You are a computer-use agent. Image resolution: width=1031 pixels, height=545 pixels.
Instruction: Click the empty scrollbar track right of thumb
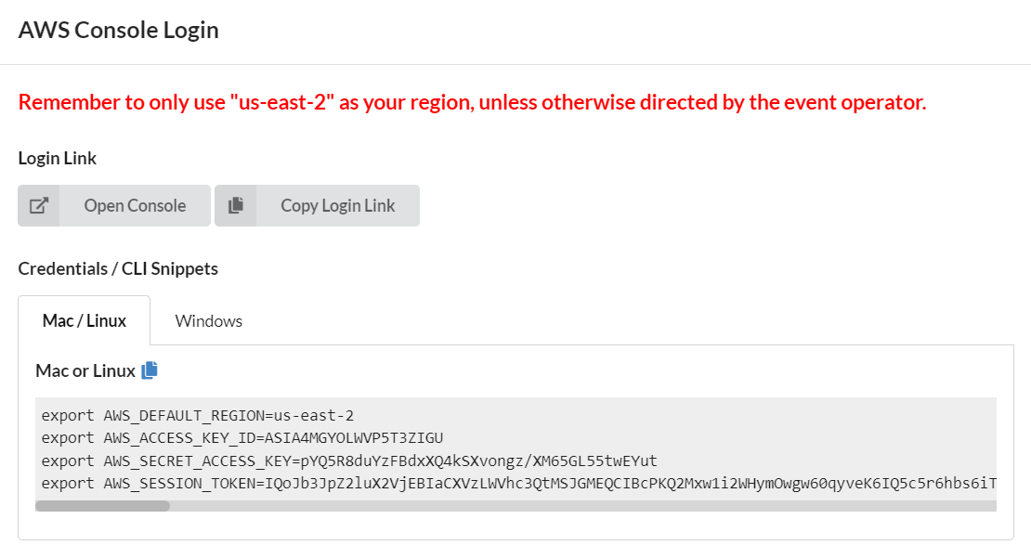point(582,506)
